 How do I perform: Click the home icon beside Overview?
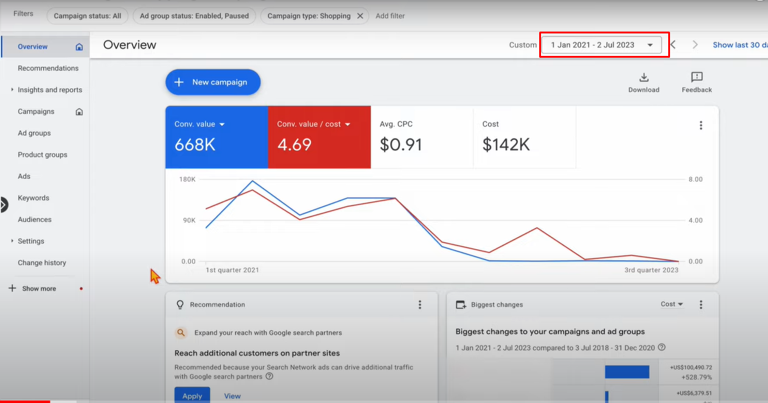(x=79, y=47)
